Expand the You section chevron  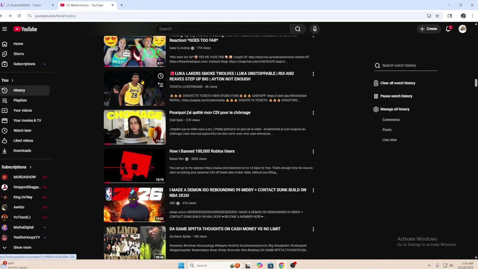tap(12, 80)
